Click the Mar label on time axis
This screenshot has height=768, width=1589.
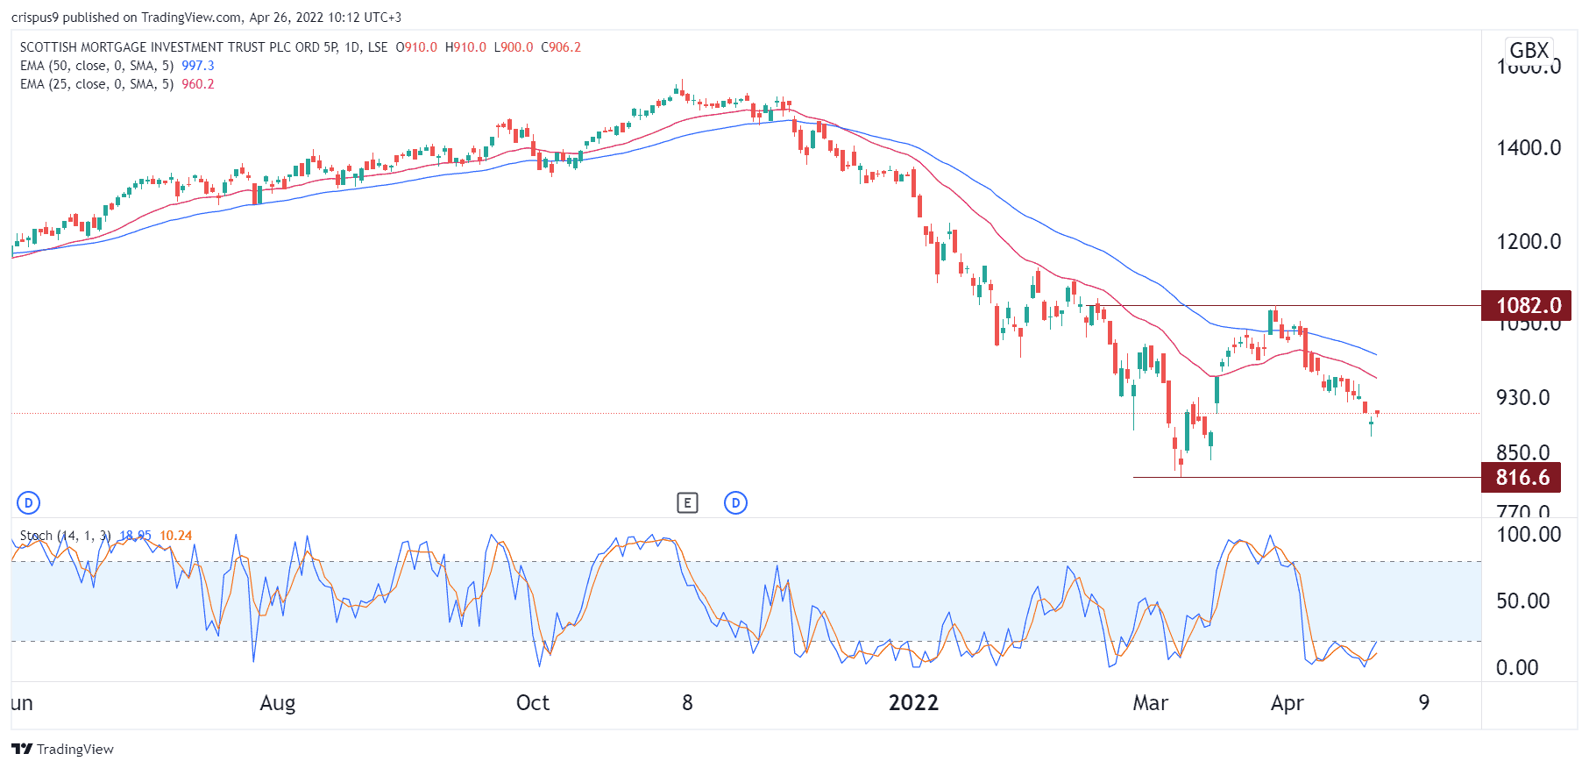(x=1151, y=703)
